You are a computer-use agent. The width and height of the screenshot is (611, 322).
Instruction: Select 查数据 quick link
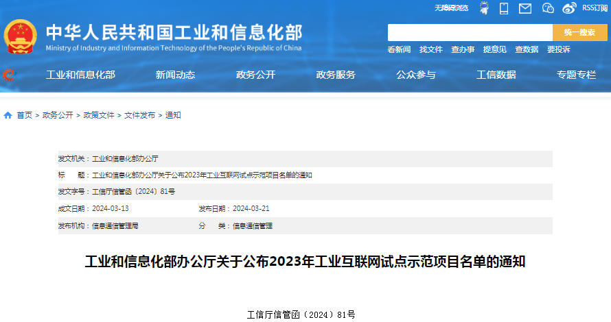pos(527,49)
